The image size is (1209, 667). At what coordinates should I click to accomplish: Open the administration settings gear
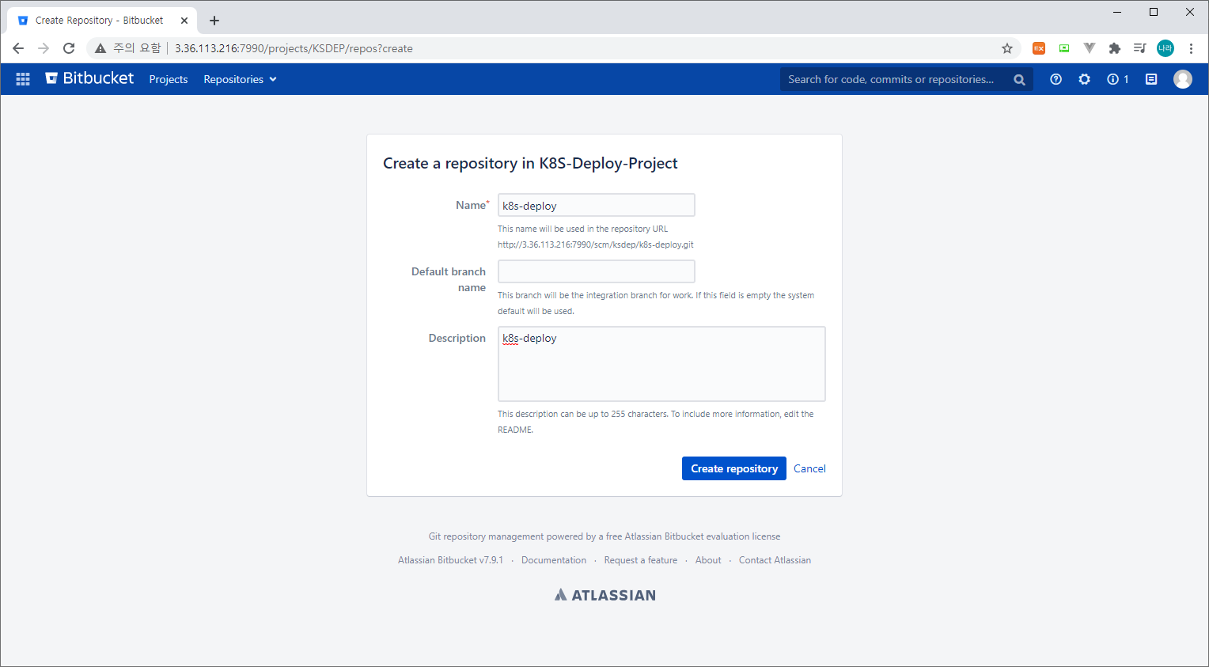pos(1084,79)
